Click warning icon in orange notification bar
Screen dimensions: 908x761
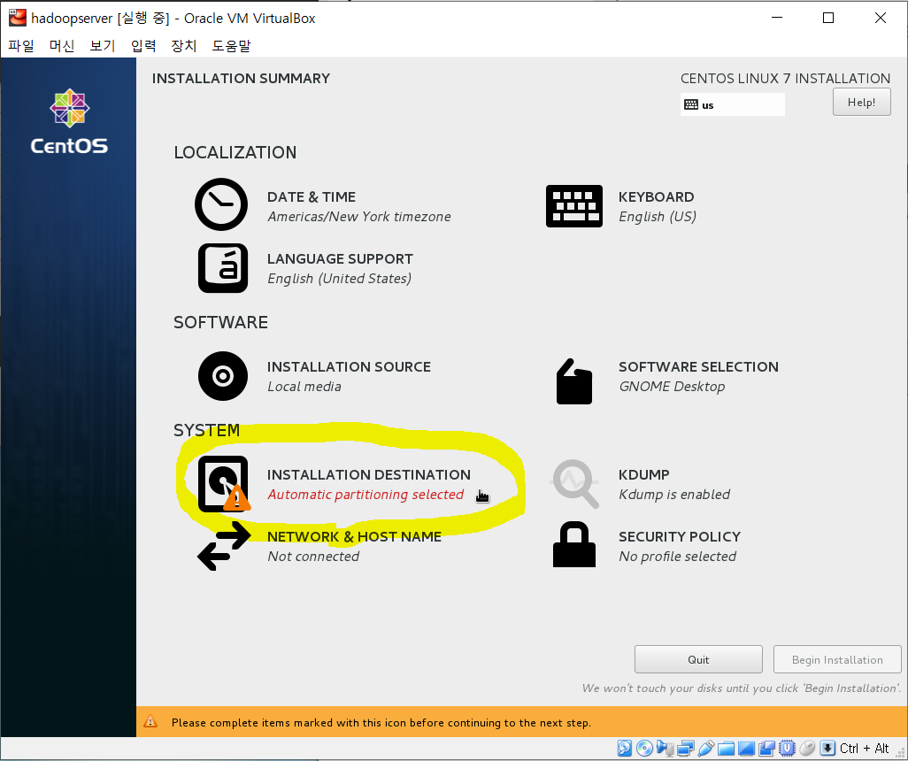(x=150, y=721)
